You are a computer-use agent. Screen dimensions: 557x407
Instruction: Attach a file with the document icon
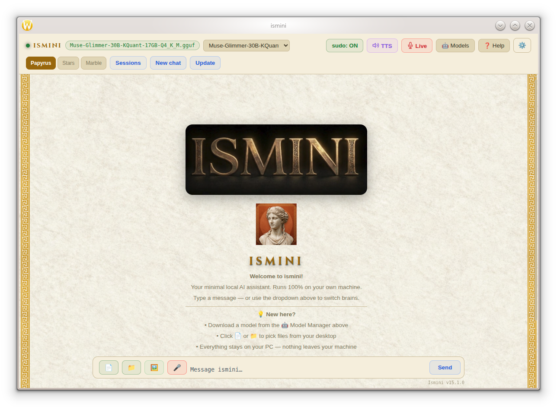click(109, 368)
